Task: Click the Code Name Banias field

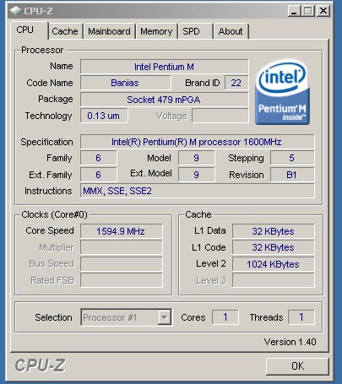Action: (x=126, y=83)
